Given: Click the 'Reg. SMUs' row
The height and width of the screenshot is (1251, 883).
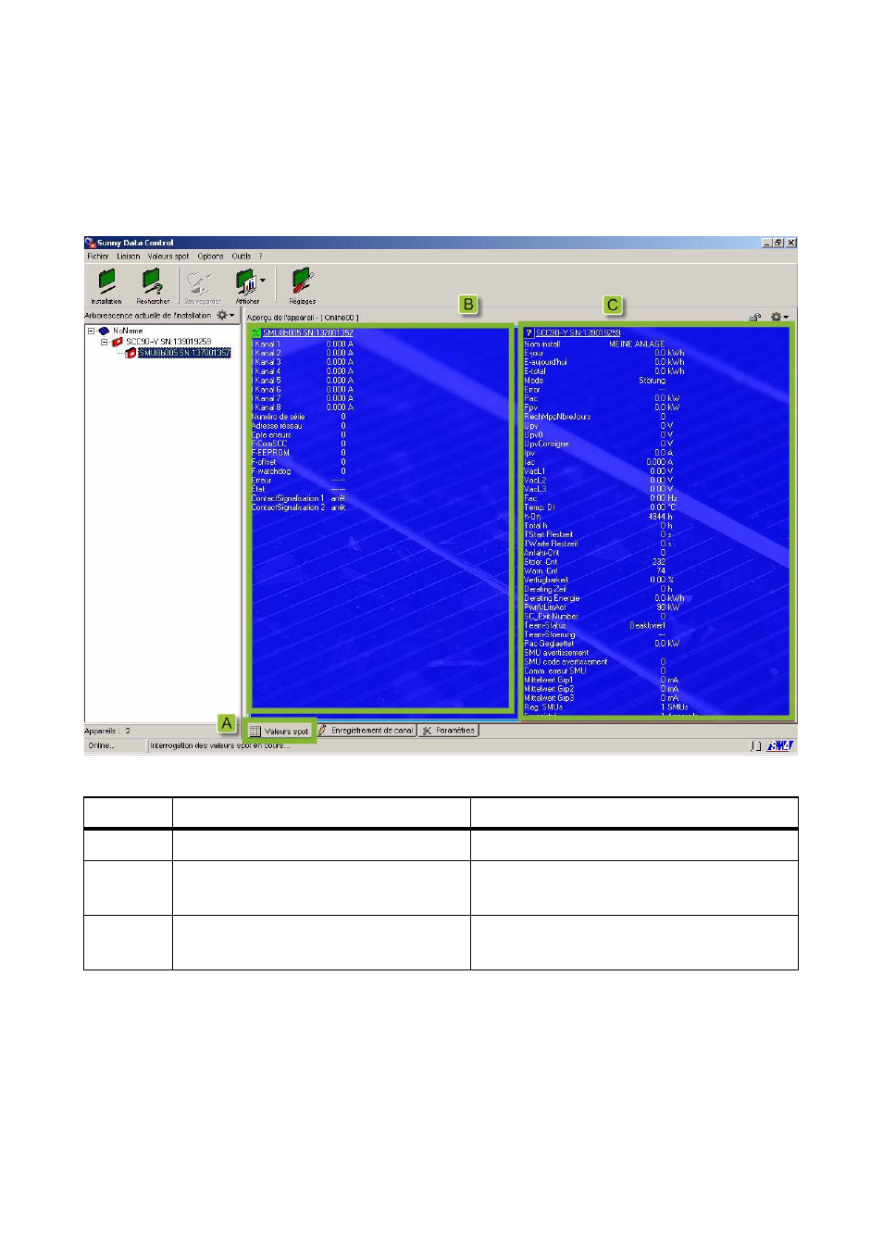Looking at the screenshot, I should (x=606, y=707).
